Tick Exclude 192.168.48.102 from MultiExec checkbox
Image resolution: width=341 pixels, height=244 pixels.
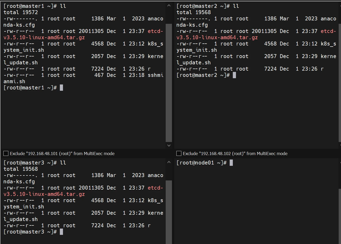click(179, 154)
